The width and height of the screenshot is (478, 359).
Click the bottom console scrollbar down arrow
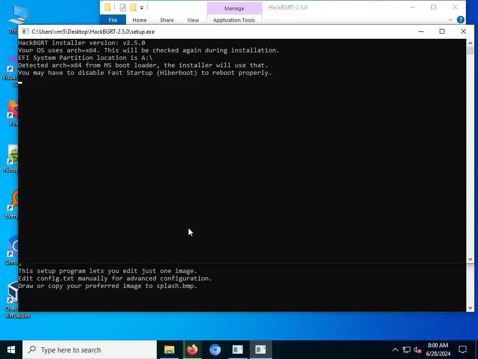(x=470, y=308)
